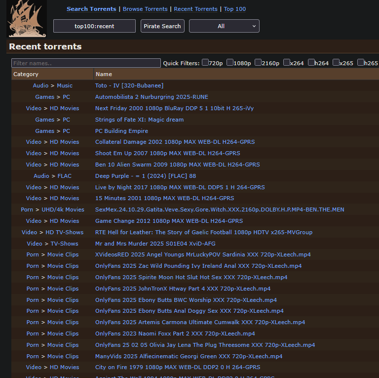Open Deep Purple - = 1 (2024) FLAC

(x=146, y=176)
